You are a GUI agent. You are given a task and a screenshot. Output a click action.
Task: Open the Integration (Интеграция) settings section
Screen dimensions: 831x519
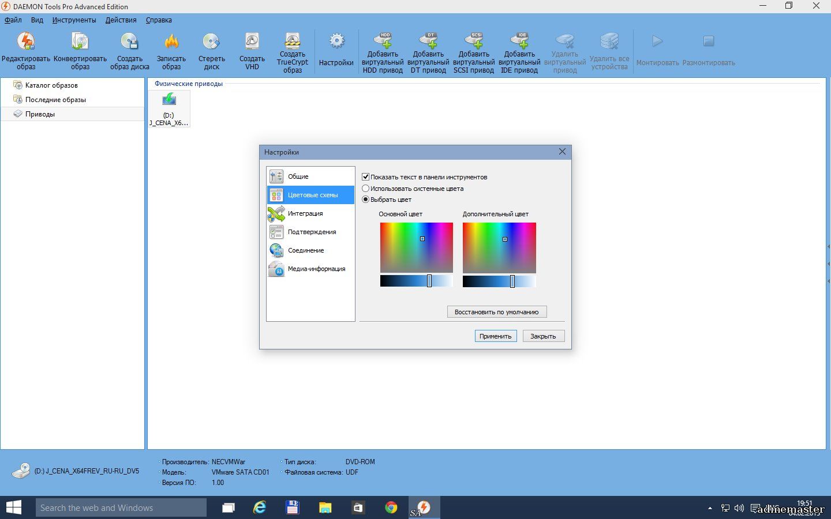pyautogui.click(x=305, y=213)
